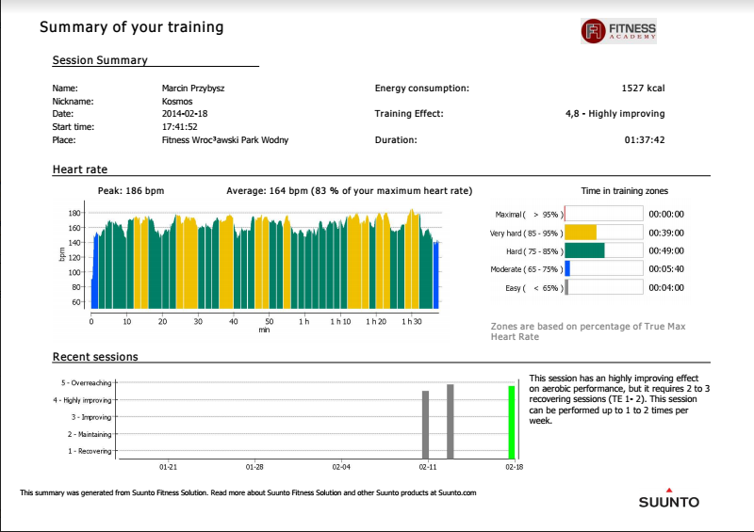Click the '02-04' date axis label
This screenshot has height=532, width=754.
(341, 467)
